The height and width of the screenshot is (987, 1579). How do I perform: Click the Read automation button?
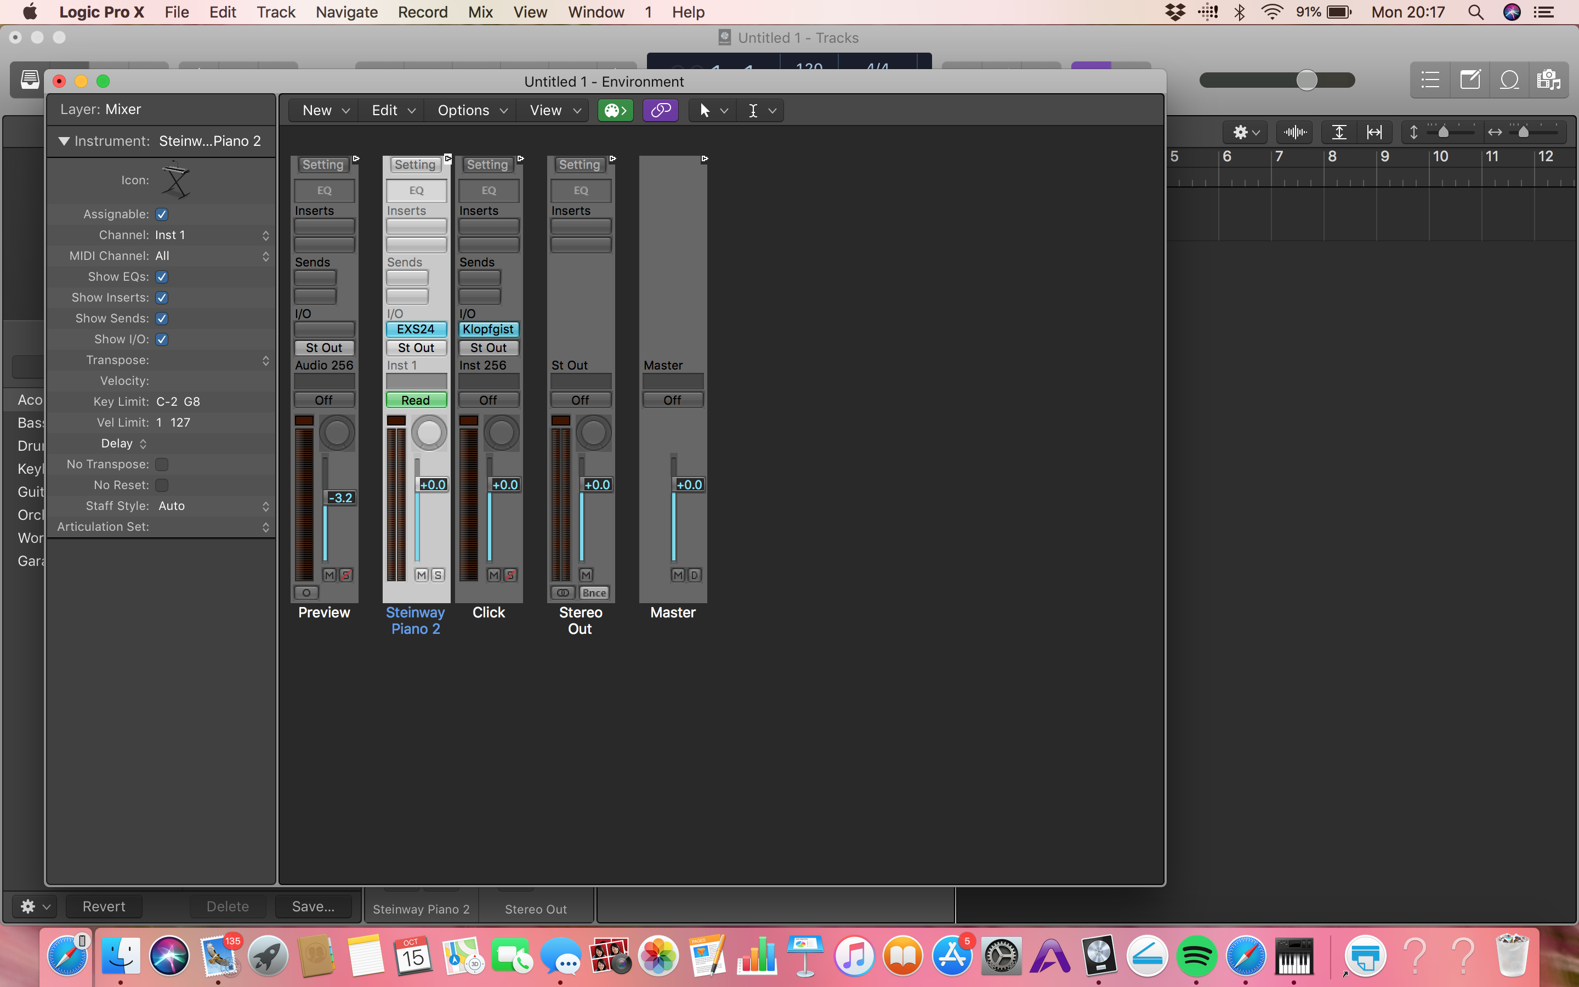[x=416, y=400]
